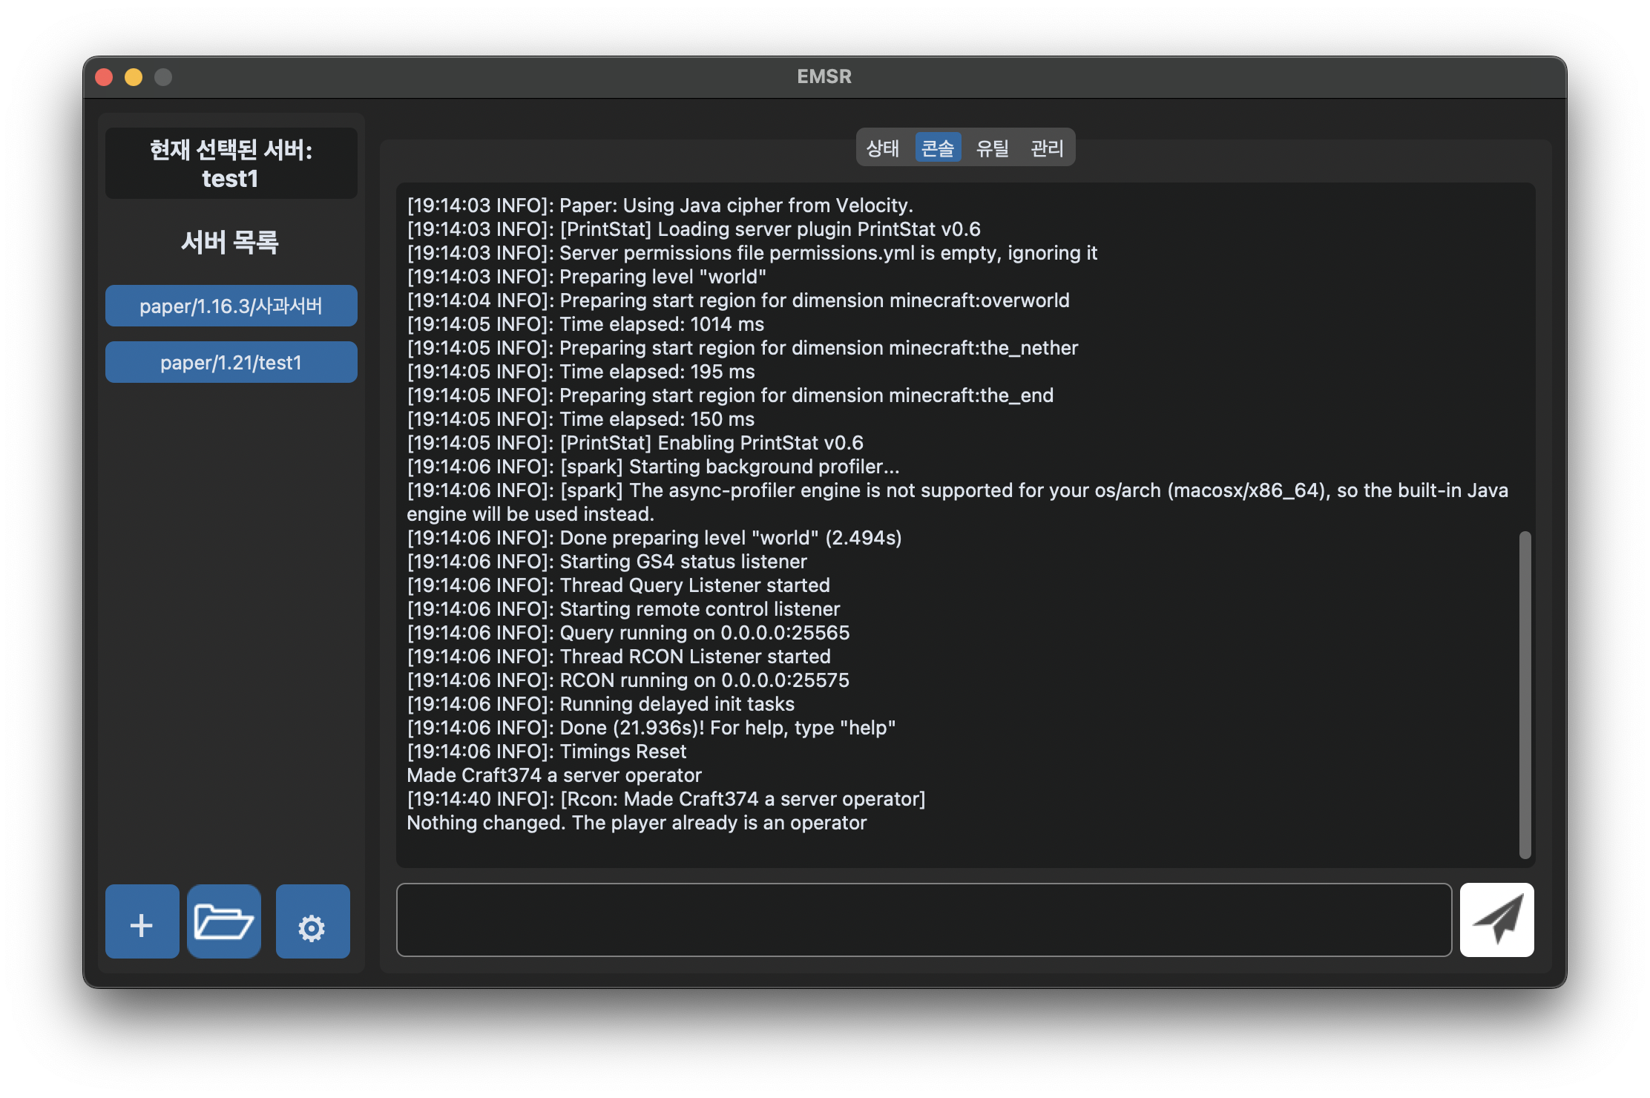Click log line 'Query running on 0.0.0.0:25565'

pos(628,633)
